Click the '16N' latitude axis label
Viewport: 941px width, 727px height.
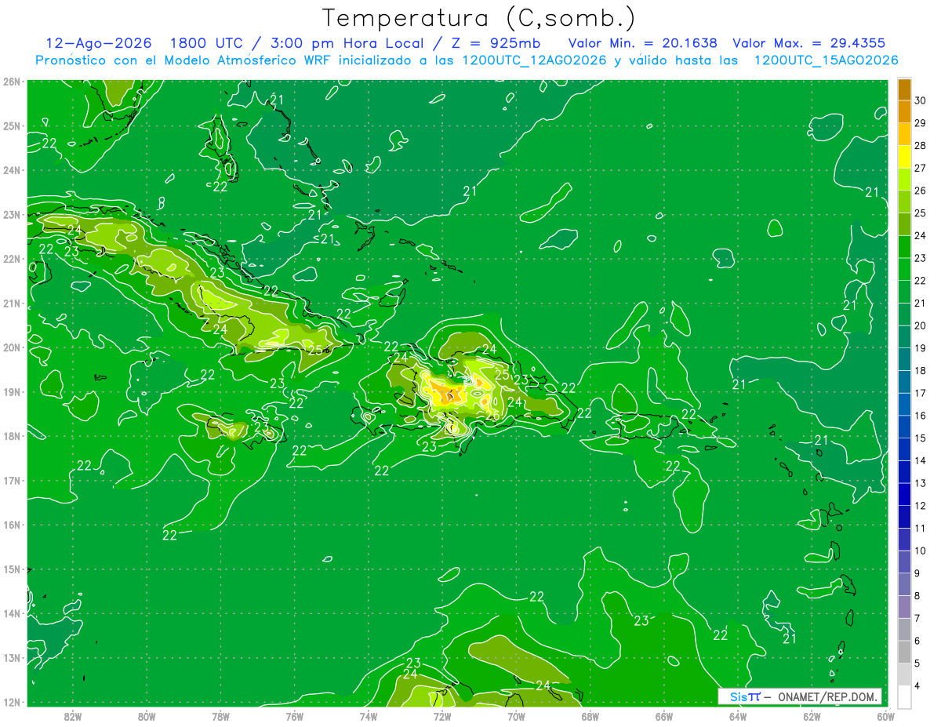[x=12, y=525]
